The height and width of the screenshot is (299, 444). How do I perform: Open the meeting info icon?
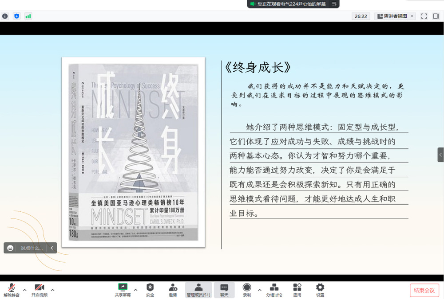5,16
